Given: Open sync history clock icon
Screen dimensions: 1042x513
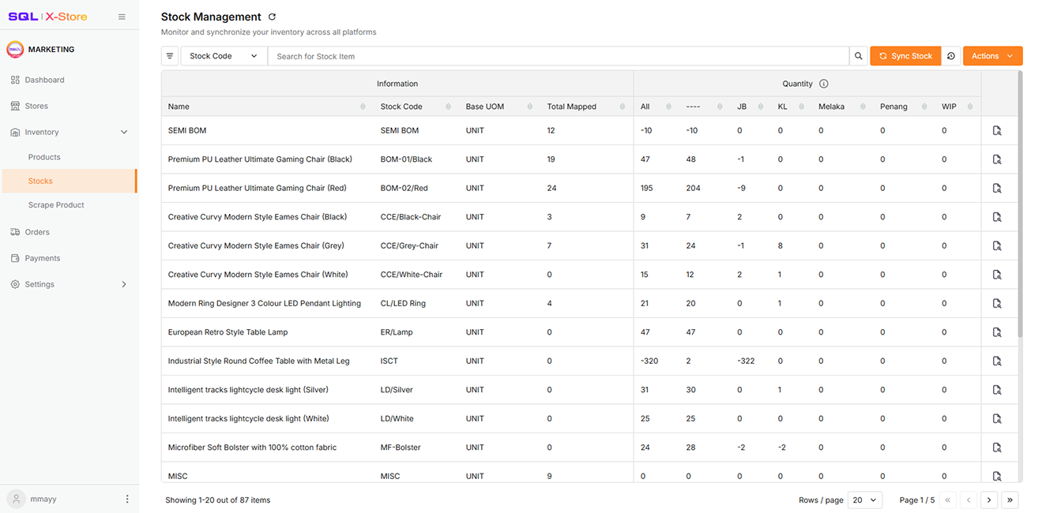Looking at the screenshot, I should click(951, 56).
